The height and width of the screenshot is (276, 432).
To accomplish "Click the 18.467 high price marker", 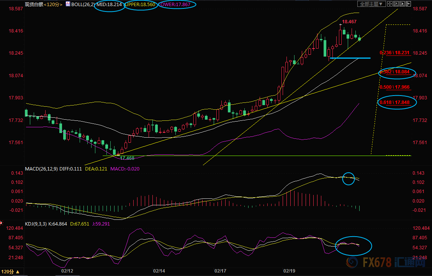I will pos(349,22).
